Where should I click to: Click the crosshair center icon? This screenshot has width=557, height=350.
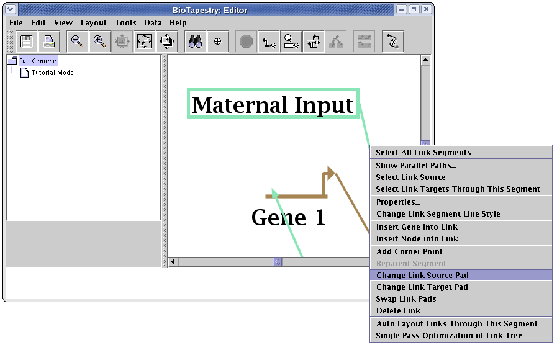click(x=217, y=42)
